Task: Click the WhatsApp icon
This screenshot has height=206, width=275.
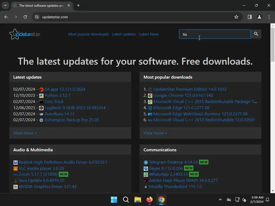Action: 146,174
